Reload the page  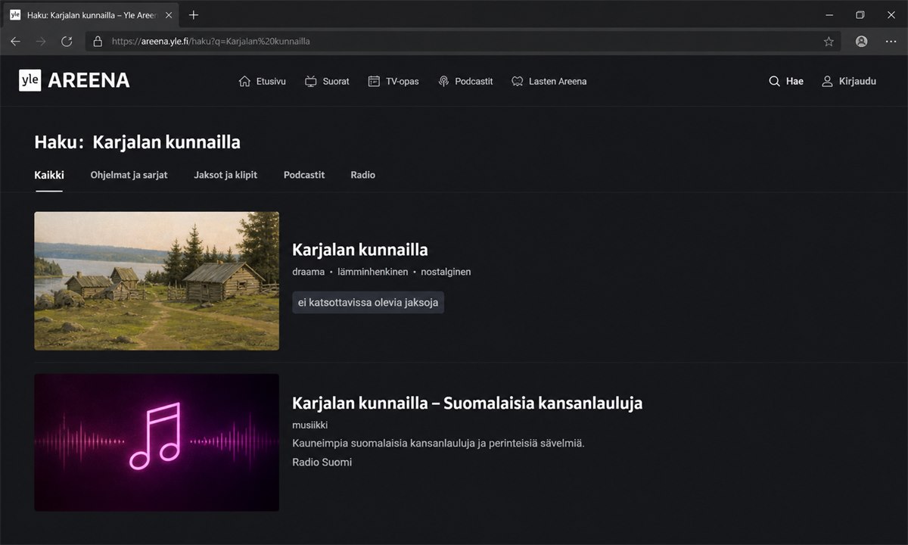67,42
